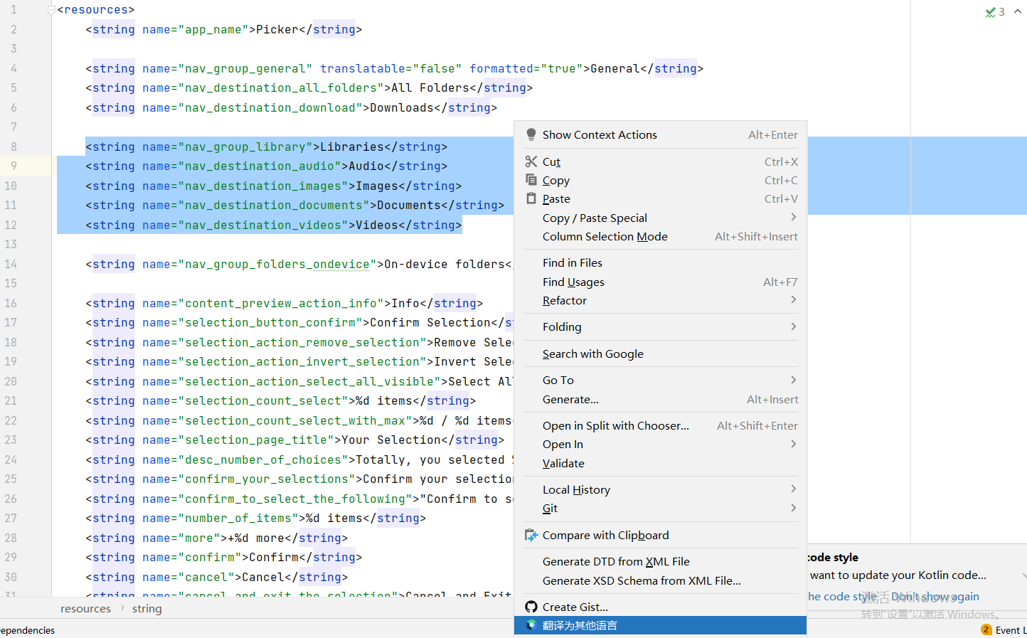The height and width of the screenshot is (638, 1027).
Task: Click selection_count_select line
Action: pyautogui.click(x=281, y=400)
